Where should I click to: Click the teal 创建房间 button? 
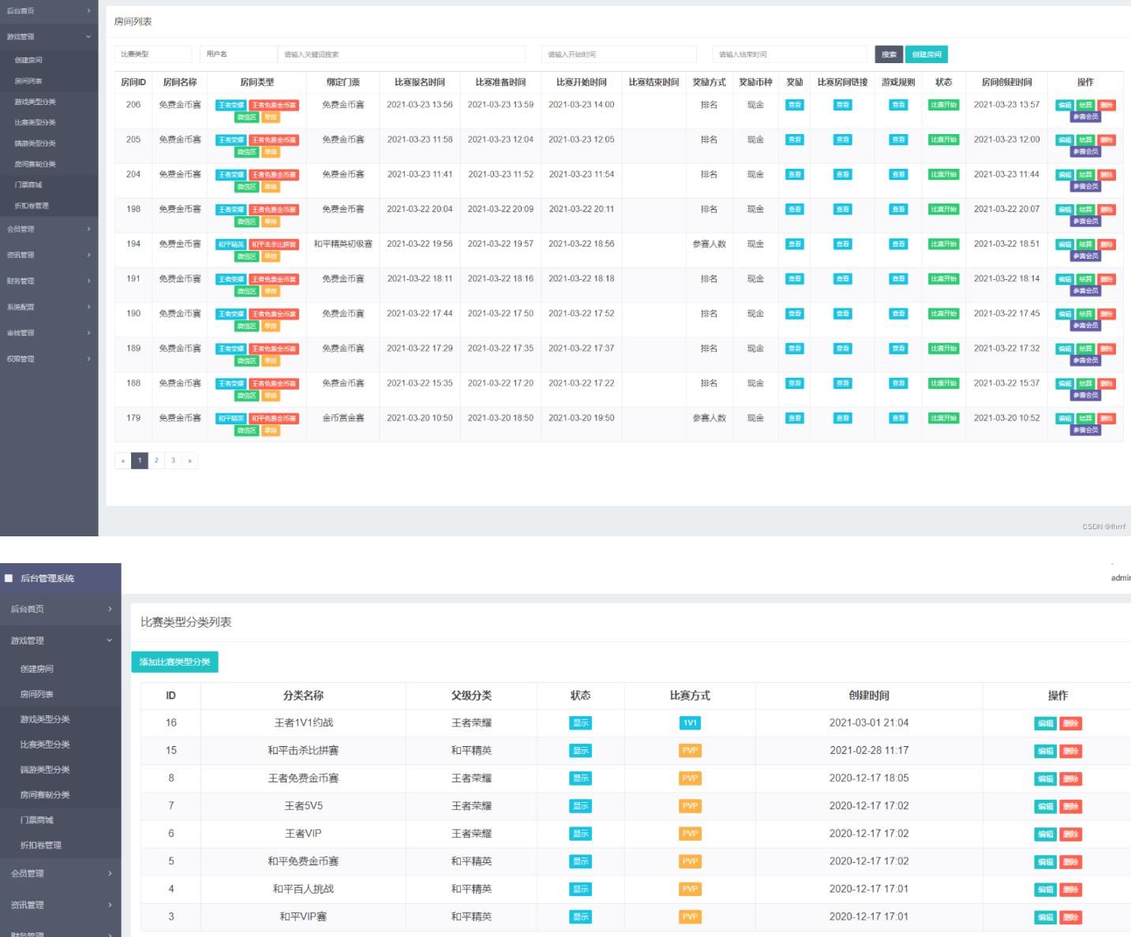pos(926,54)
